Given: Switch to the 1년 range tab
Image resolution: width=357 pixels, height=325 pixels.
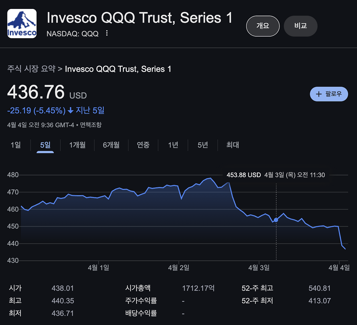Looking at the screenshot, I should pos(173,145).
